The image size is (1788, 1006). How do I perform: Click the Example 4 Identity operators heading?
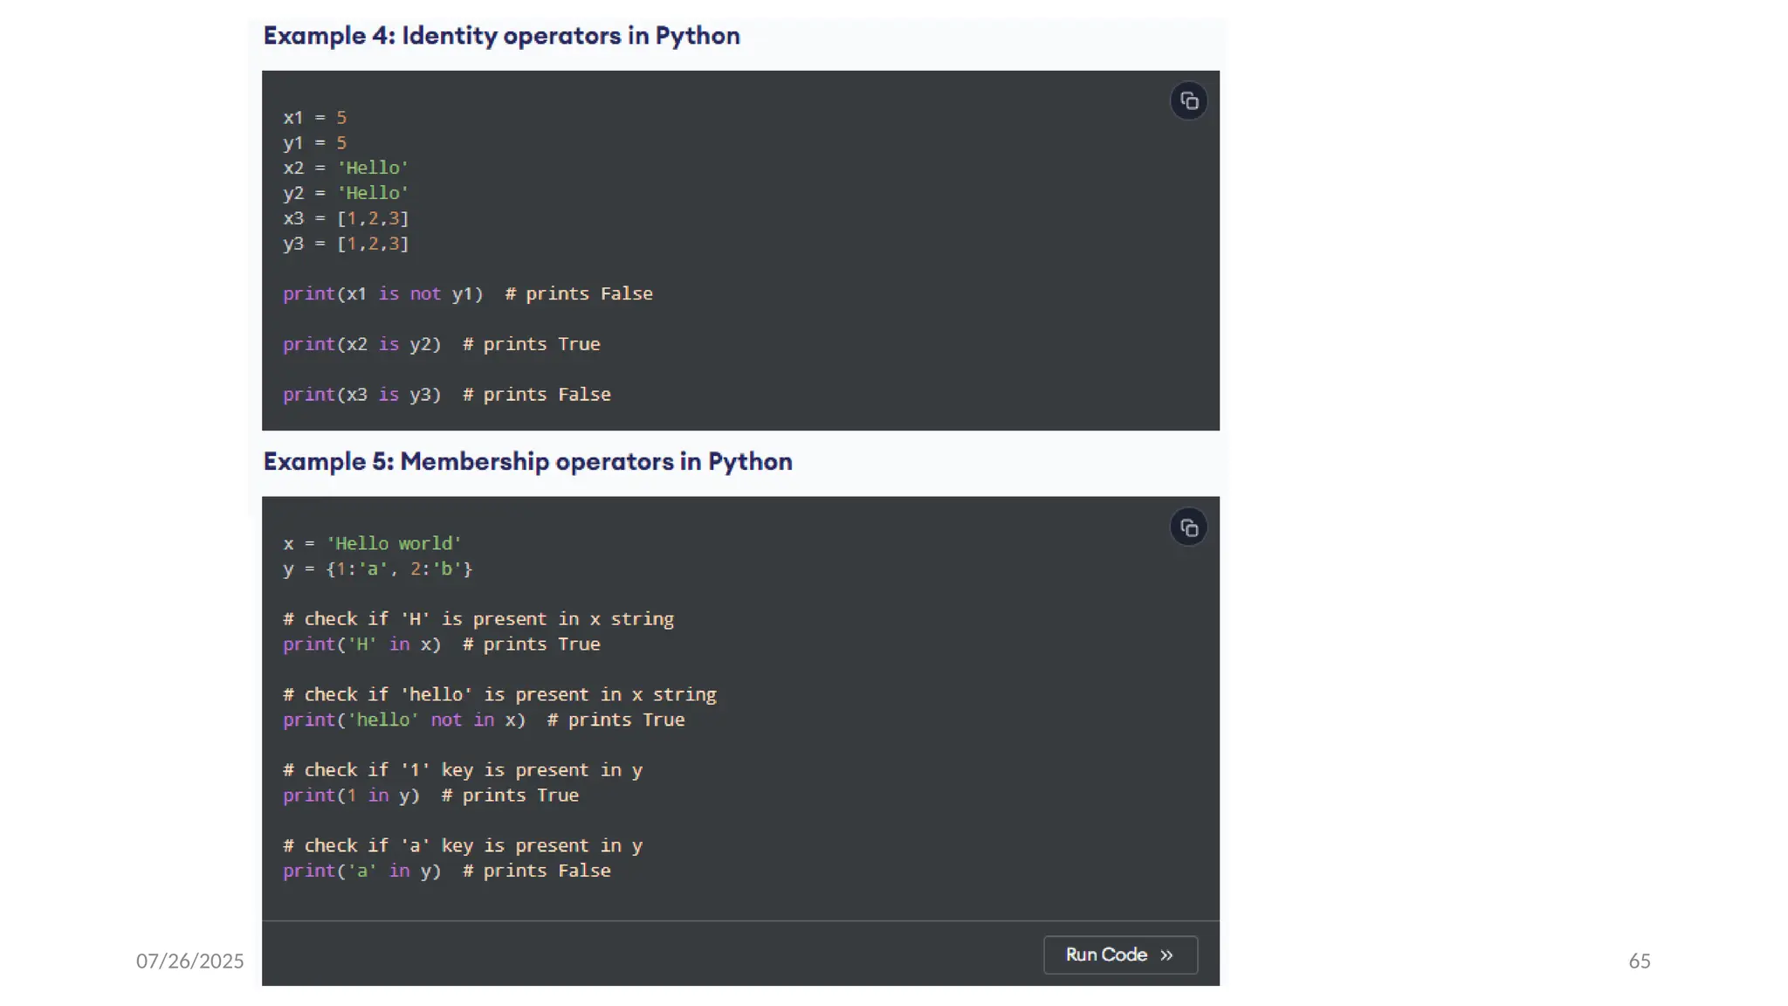[x=501, y=36]
